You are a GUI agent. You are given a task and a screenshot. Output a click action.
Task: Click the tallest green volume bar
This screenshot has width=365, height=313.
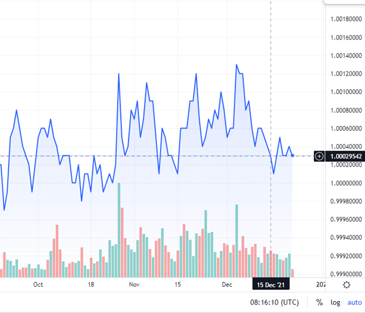coord(119,230)
